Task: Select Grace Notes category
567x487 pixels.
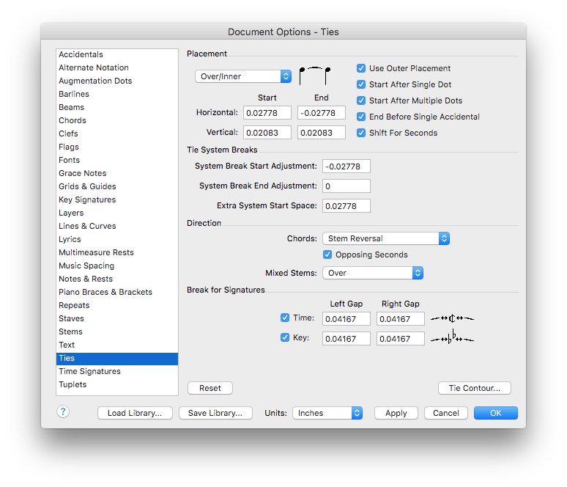Action: (117, 173)
